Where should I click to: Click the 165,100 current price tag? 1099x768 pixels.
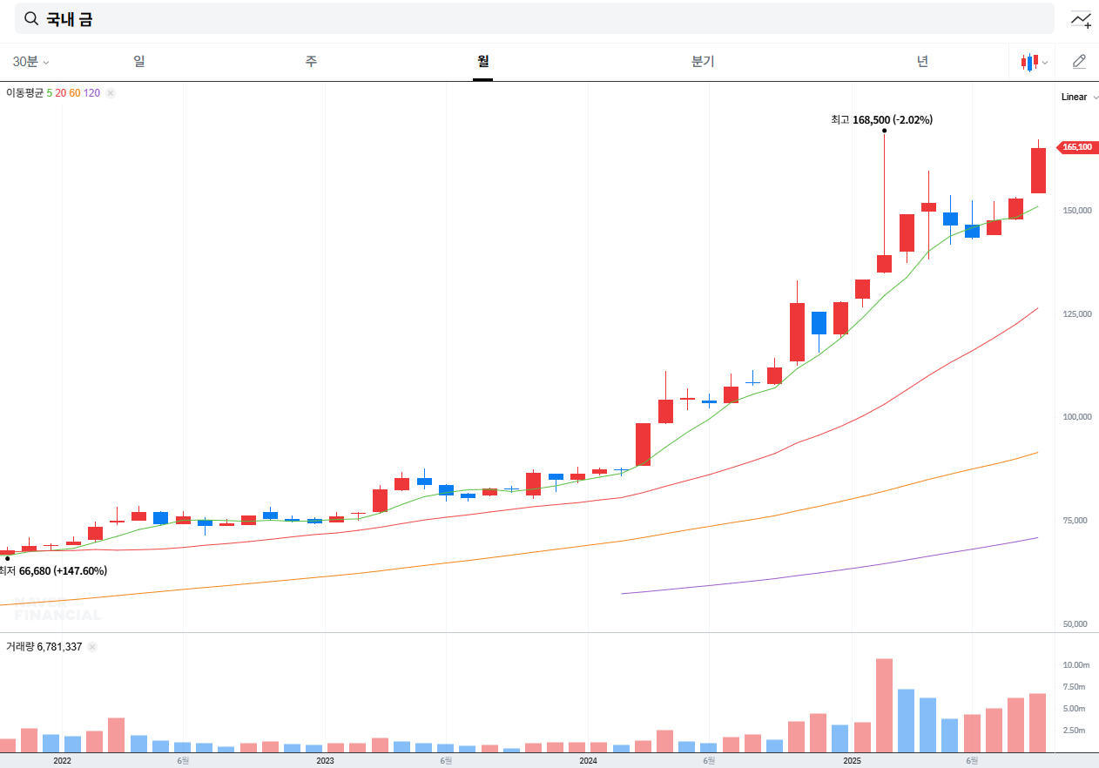point(1076,147)
